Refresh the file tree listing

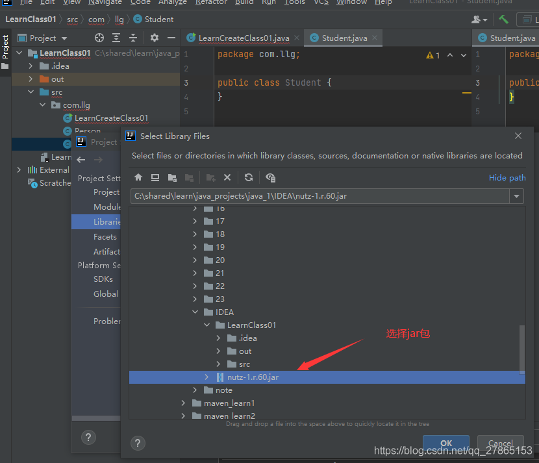(x=249, y=177)
